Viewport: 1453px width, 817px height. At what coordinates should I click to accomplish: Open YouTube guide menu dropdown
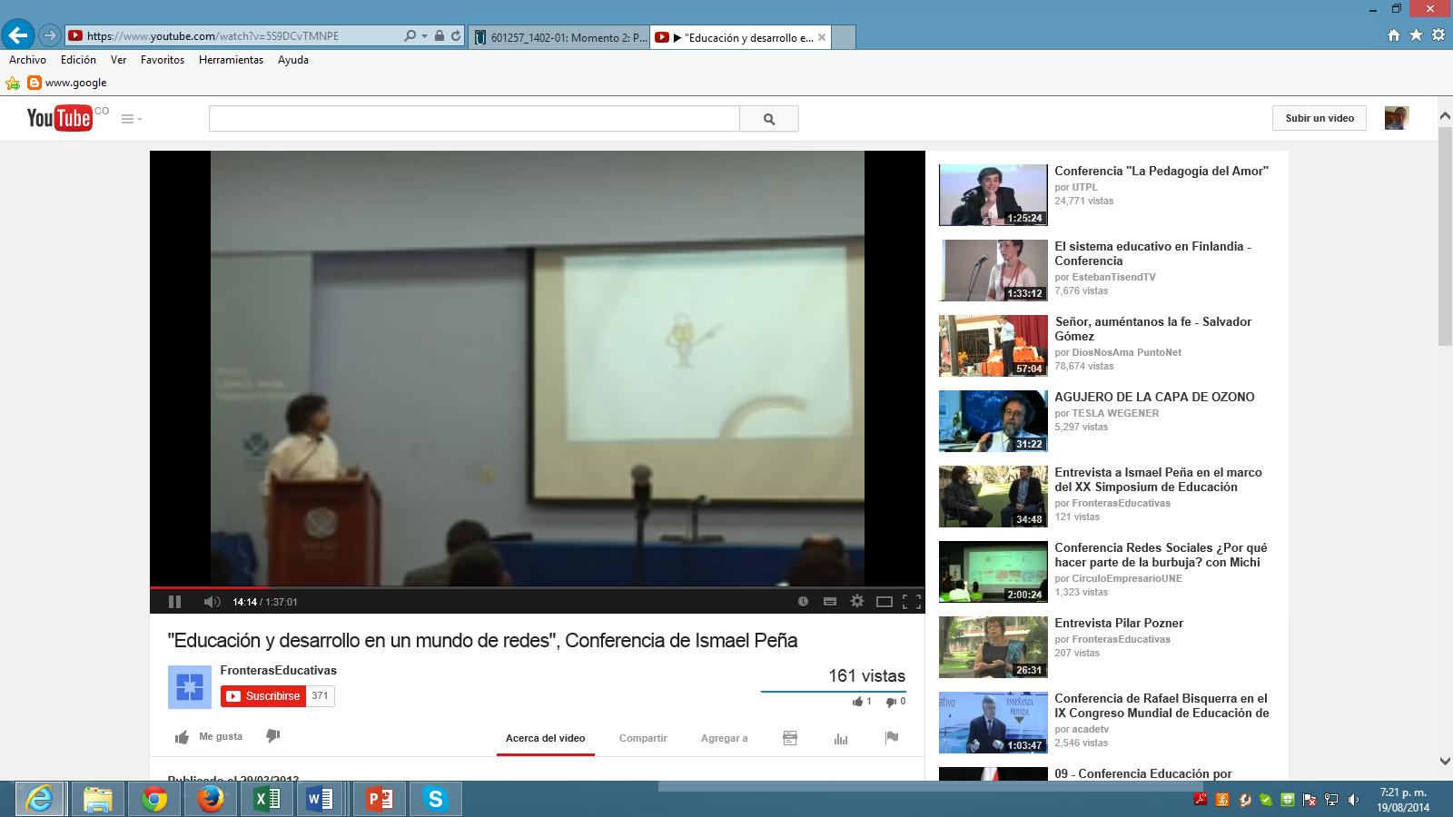coord(132,119)
